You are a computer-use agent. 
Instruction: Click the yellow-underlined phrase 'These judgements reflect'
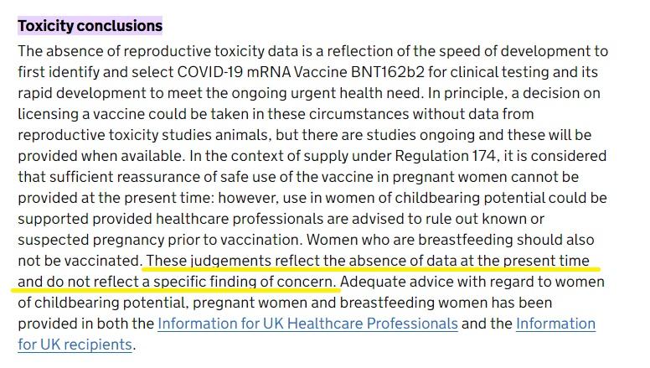(234, 261)
